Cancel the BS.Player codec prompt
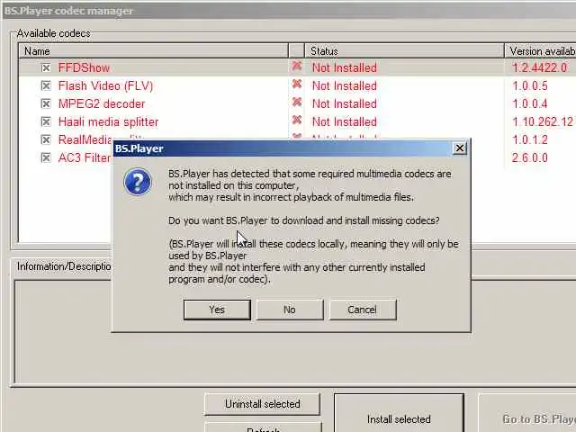This screenshot has height=432, width=576. [363, 310]
